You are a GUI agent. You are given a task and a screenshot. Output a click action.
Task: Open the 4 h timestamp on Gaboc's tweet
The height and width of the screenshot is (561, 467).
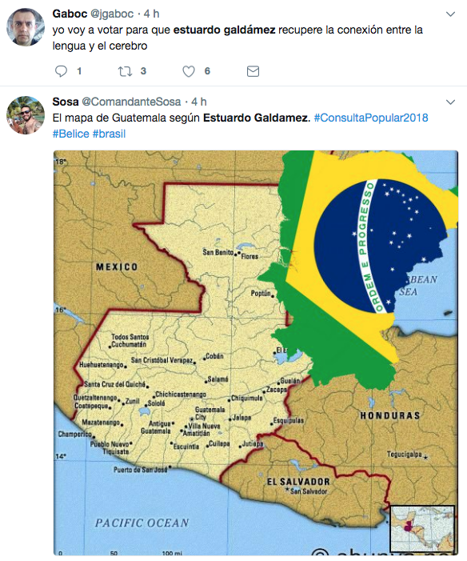151,14
